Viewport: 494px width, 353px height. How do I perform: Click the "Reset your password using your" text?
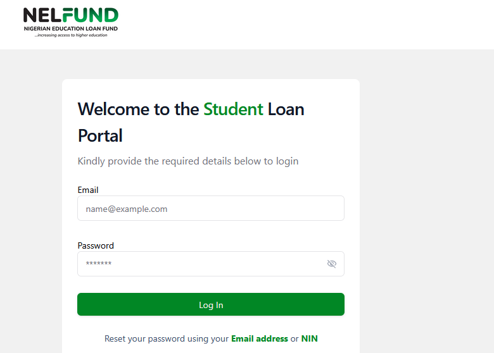pos(166,339)
